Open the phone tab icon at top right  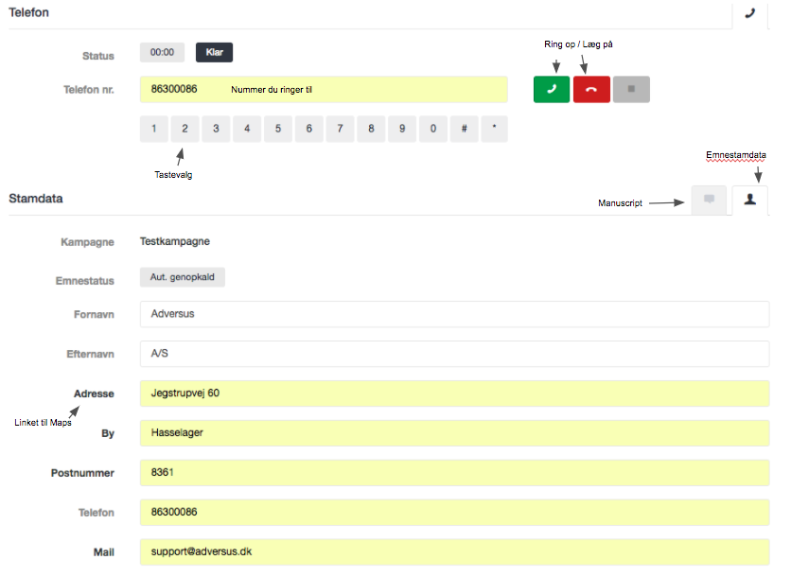pyautogui.click(x=750, y=13)
